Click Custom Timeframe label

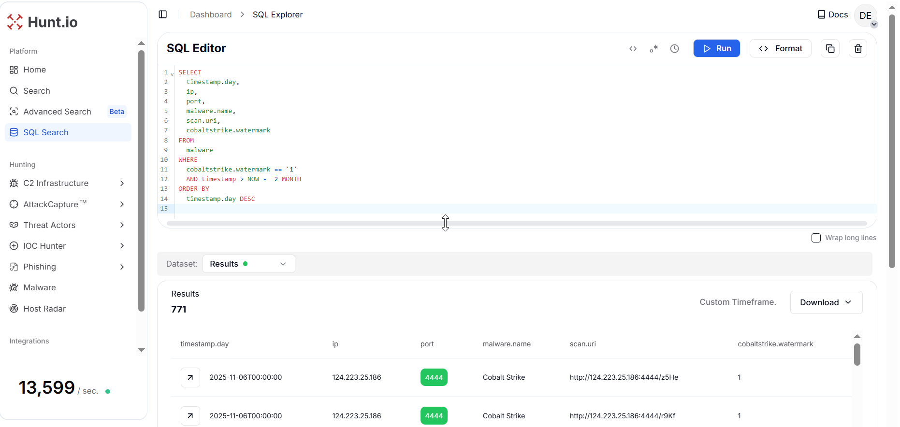pos(738,302)
